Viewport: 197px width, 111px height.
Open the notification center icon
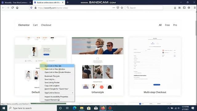click(193, 108)
